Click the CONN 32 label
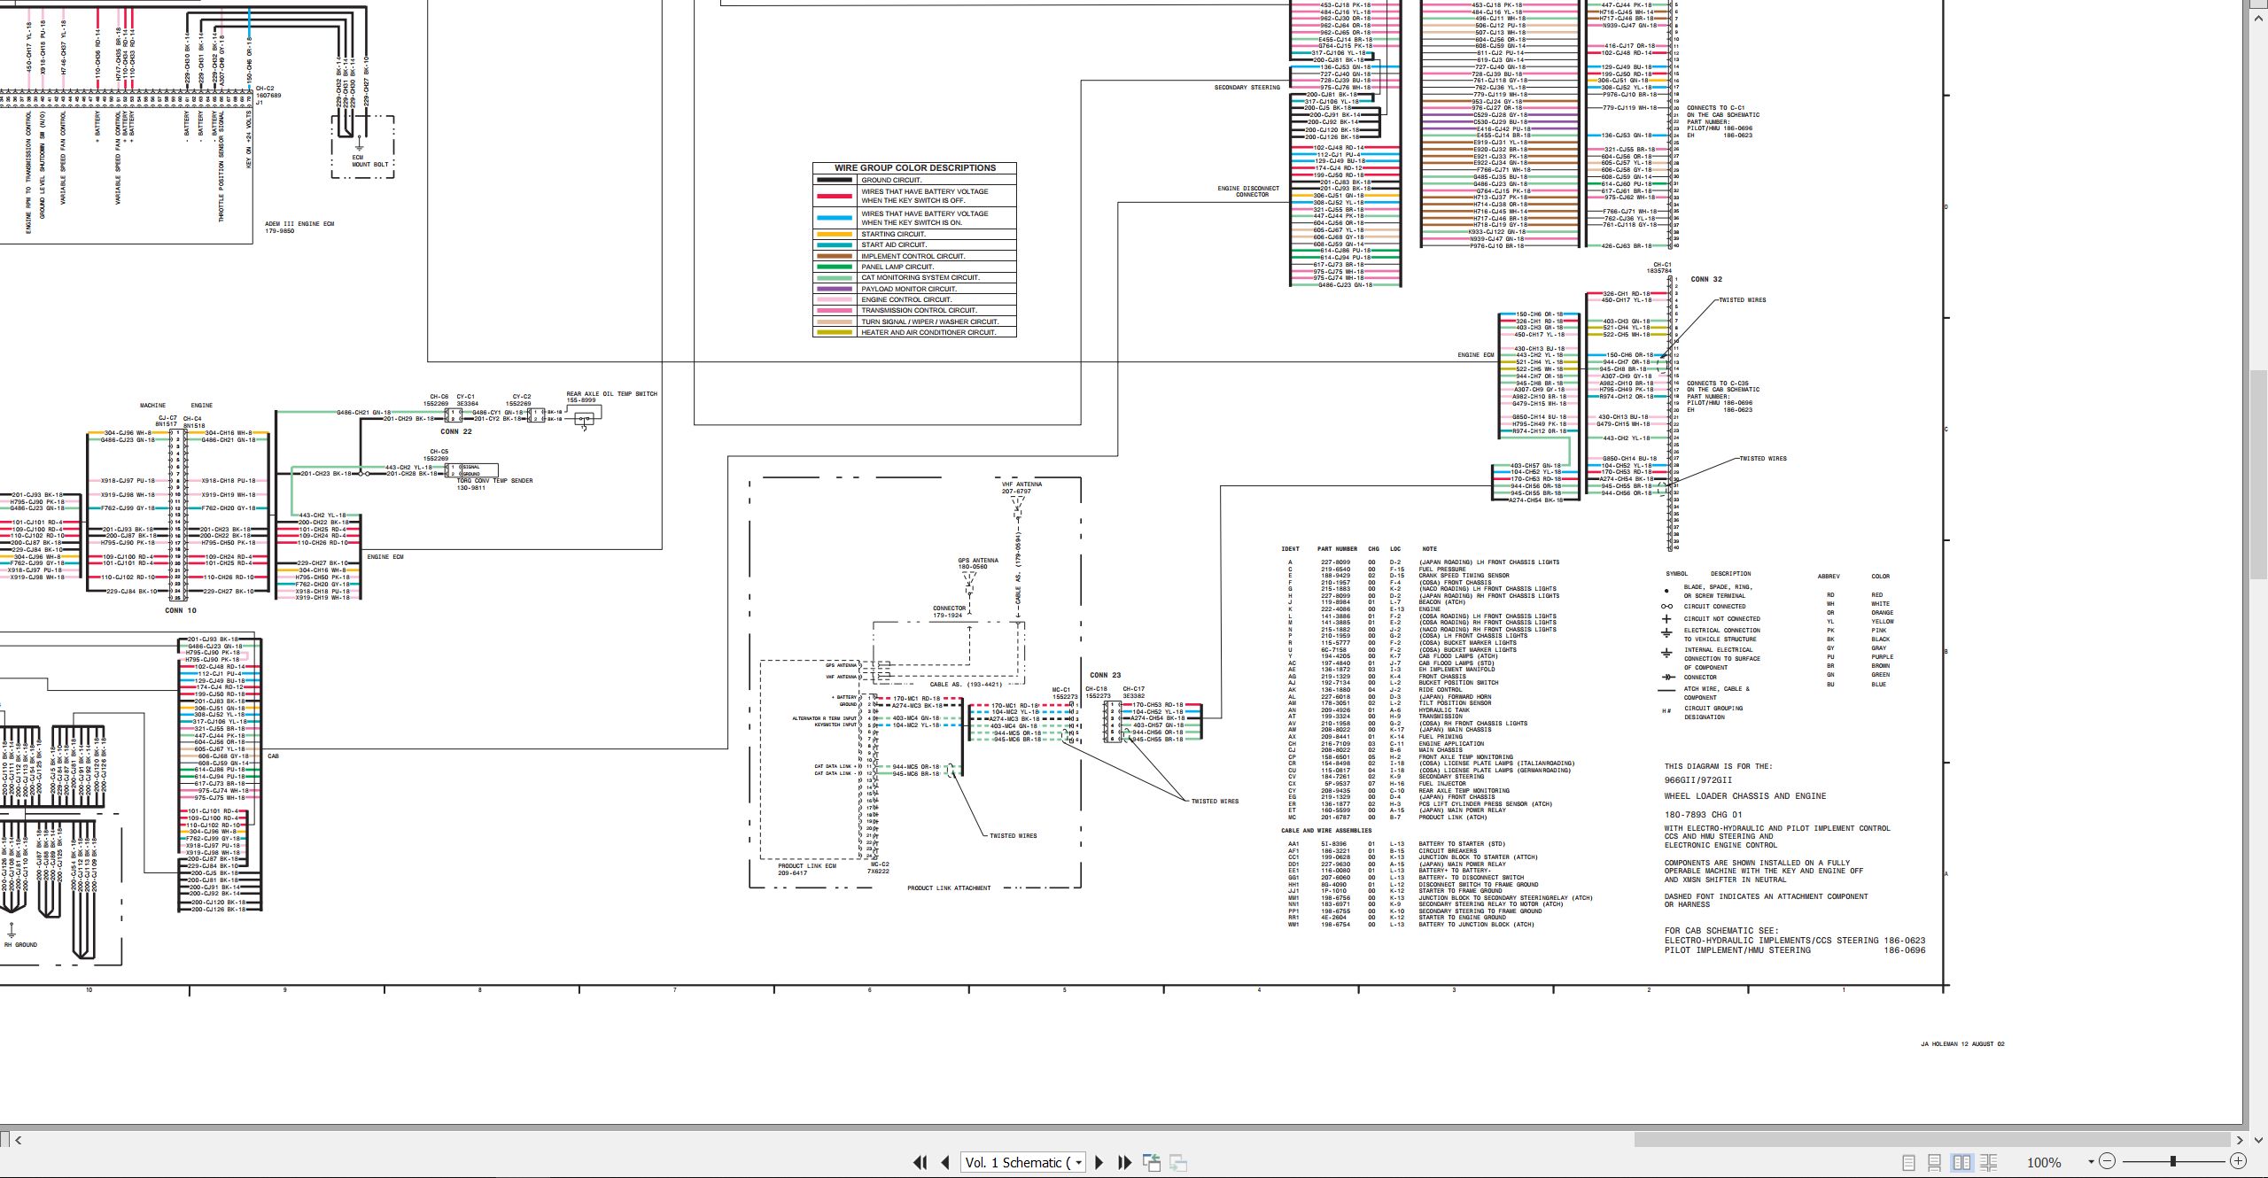2268x1178 pixels. pos(1706,279)
